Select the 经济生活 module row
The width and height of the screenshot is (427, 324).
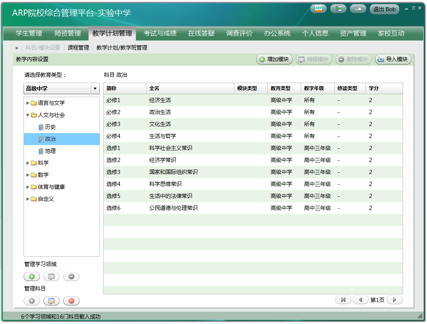[253, 100]
